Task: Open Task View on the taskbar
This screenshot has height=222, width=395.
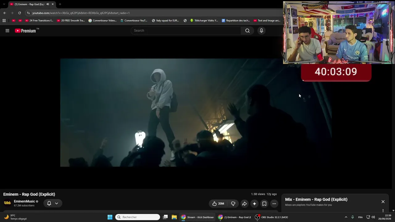Action: pos(165,217)
